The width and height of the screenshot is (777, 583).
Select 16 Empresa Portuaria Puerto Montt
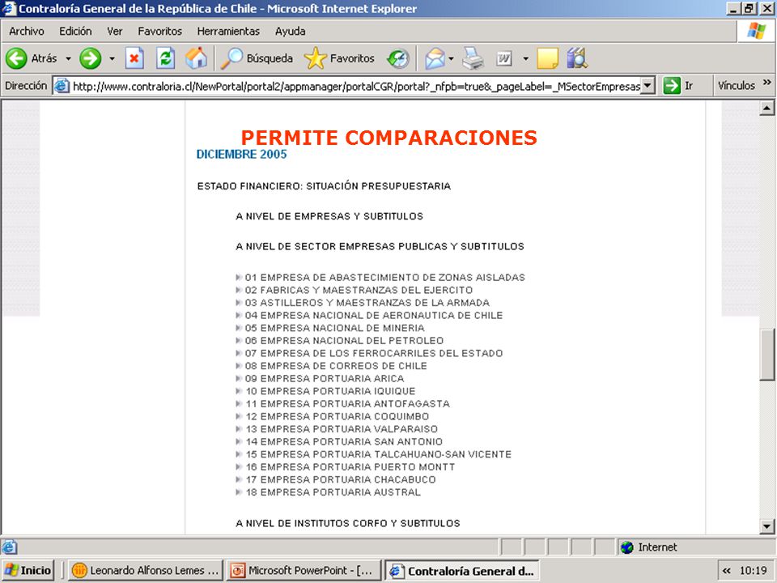(x=350, y=467)
